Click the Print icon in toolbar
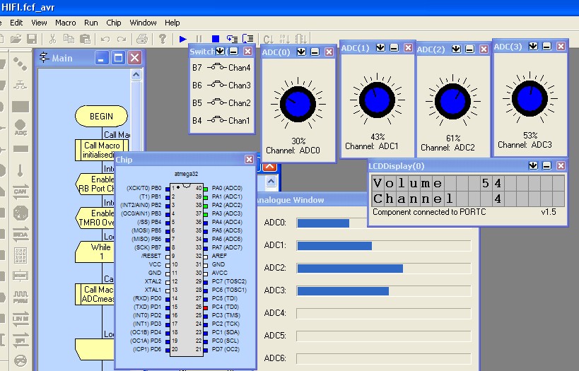 [142, 38]
